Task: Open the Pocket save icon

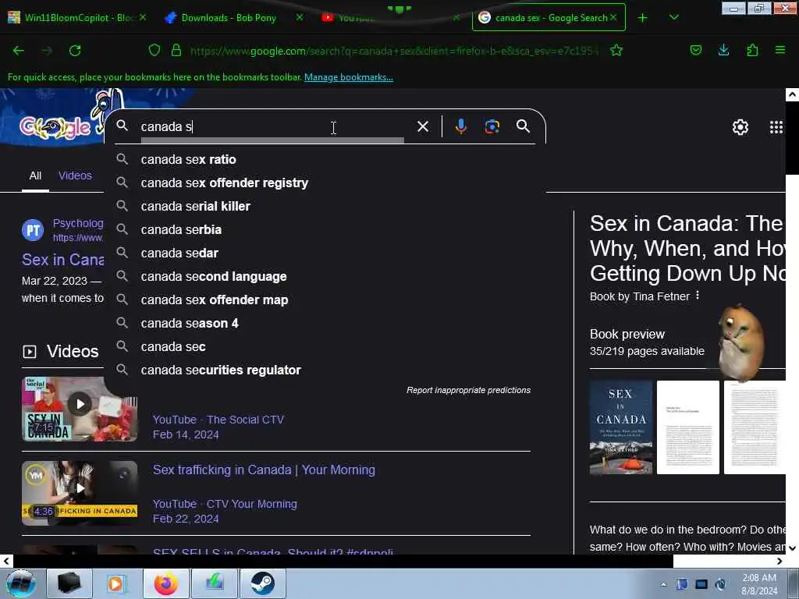Action: coord(695,50)
